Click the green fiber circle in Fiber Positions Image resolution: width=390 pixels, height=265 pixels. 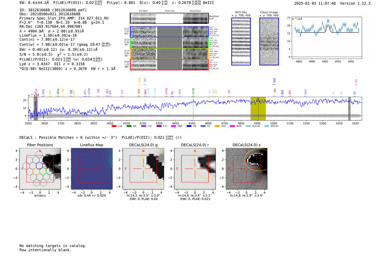tap(43, 171)
